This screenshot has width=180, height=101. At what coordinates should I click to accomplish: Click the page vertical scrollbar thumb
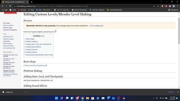tap(179, 31)
